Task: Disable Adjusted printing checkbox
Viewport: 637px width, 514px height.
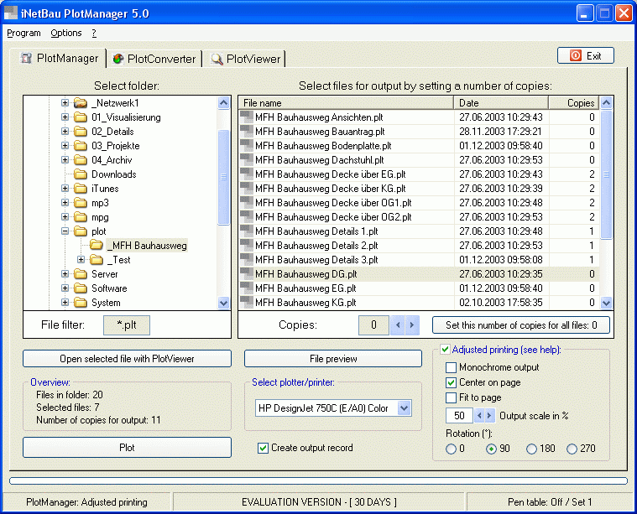Action: pos(445,350)
